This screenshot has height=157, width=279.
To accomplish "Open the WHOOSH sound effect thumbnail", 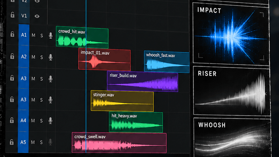I will [x=232, y=137].
